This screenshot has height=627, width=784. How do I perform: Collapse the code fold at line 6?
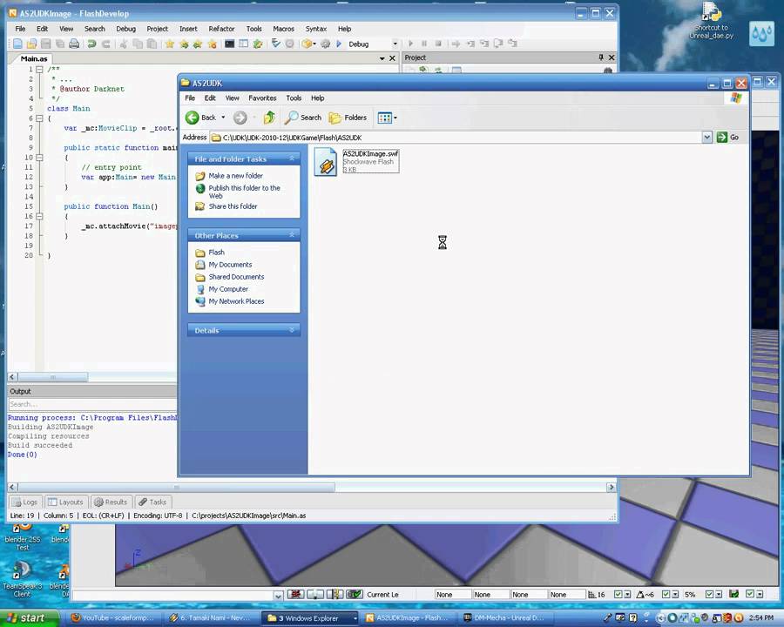point(39,118)
